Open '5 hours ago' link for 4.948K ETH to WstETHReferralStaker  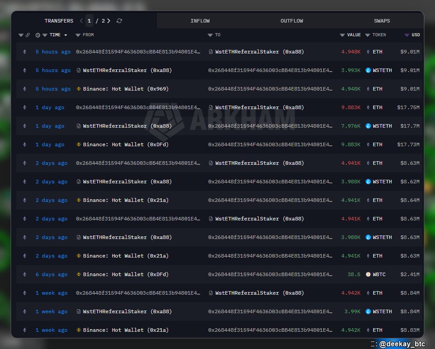click(53, 52)
